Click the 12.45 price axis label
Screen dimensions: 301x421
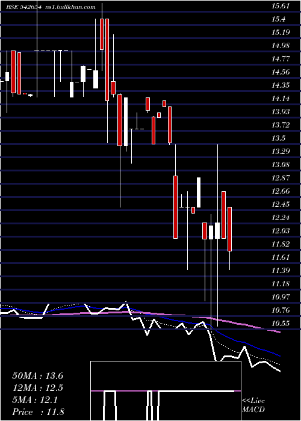tap(281, 204)
